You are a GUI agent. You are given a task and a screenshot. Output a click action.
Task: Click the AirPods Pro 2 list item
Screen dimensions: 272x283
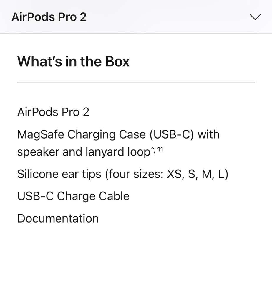[x=53, y=112]
